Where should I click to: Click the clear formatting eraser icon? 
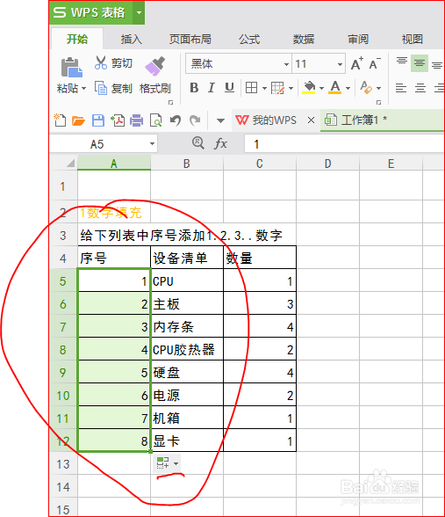pos(366,87)
